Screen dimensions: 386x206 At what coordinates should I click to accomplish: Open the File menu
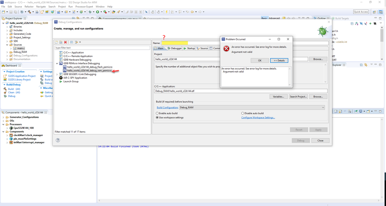click(3, 7)
